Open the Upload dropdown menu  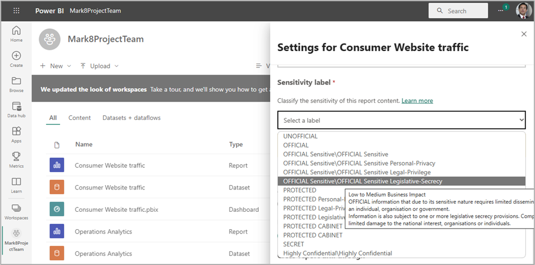99,66
